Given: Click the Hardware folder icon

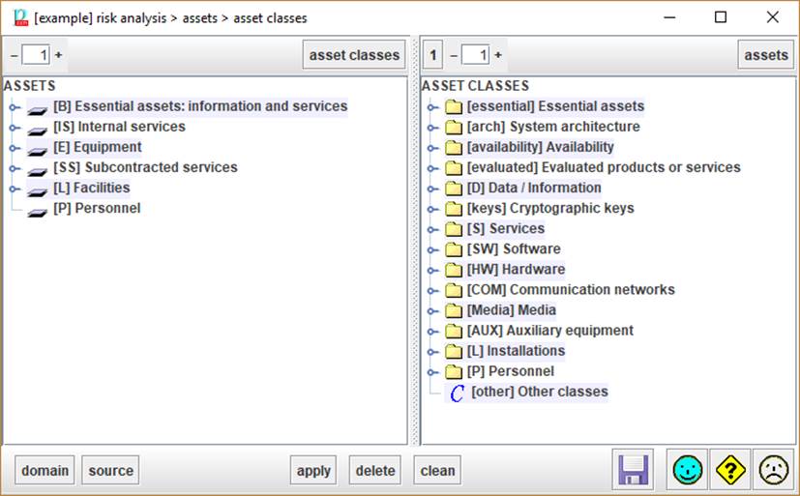Looking at the screenshot, I should click(x=454, y=270).
